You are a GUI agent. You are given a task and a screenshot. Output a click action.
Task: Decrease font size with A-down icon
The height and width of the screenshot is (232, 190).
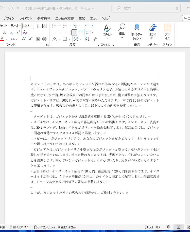tap(31, 39)
